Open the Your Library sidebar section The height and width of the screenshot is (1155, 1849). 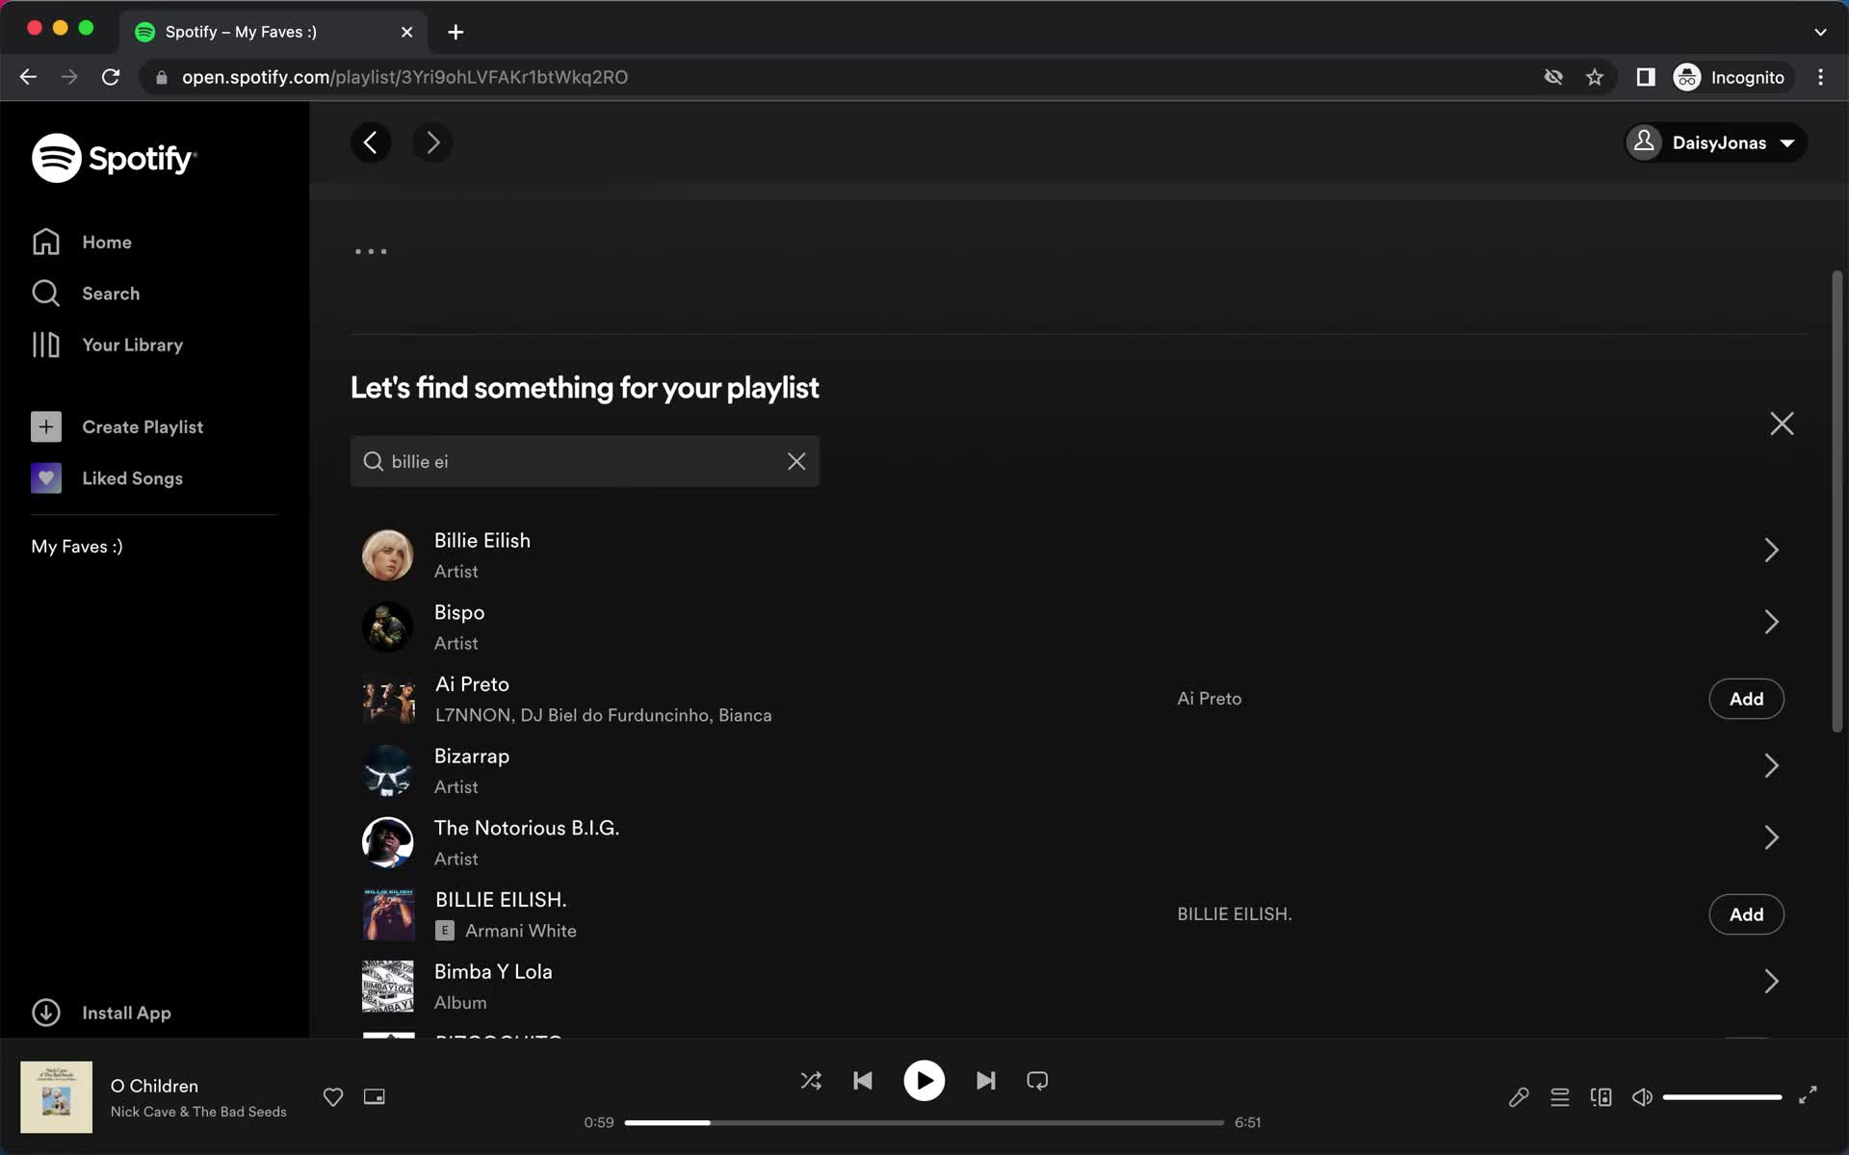pyautogui.click(x=132, y=345)
